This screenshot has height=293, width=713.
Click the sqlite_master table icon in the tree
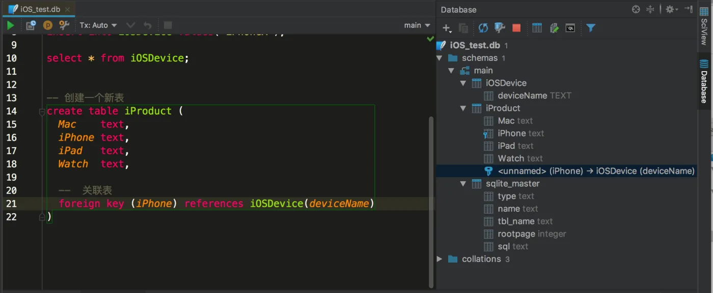477,184
